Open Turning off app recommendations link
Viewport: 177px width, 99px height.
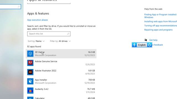161,26
